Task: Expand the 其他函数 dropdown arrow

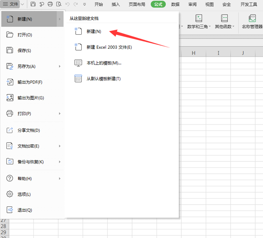Action: [233, 27]
